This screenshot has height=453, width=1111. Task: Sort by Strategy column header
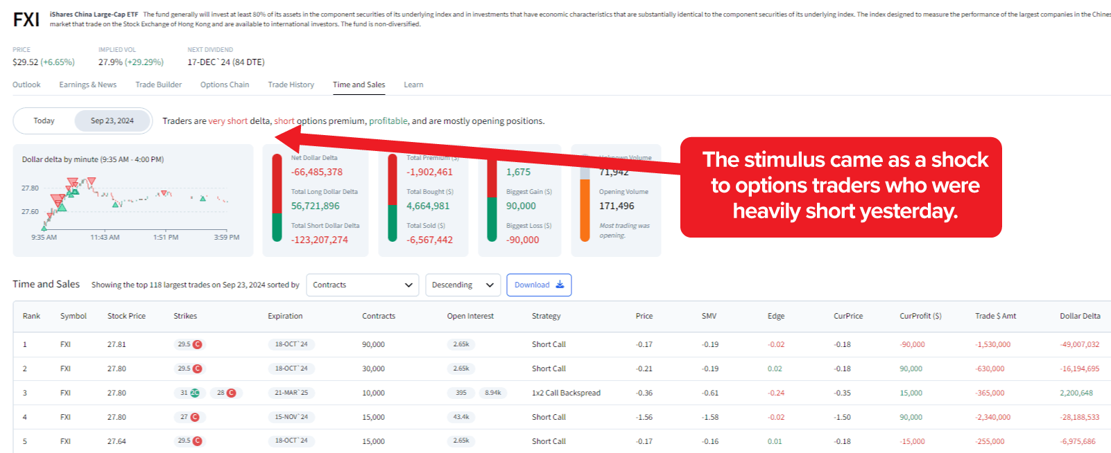pyautogui.click(x=546, y=316)
